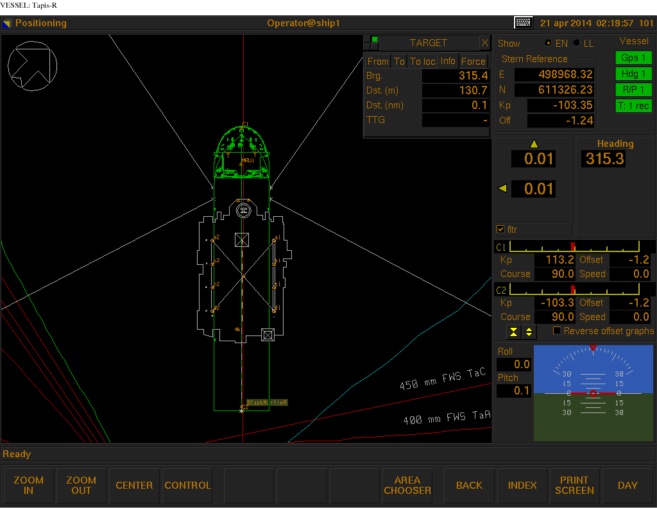
Task: Click the keyboard icon in the title bar
Action: click(x=523, y=22)
